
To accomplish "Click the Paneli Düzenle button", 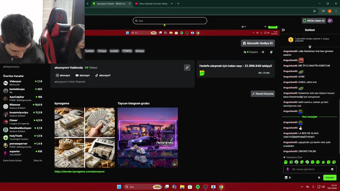I will [263, 94].
